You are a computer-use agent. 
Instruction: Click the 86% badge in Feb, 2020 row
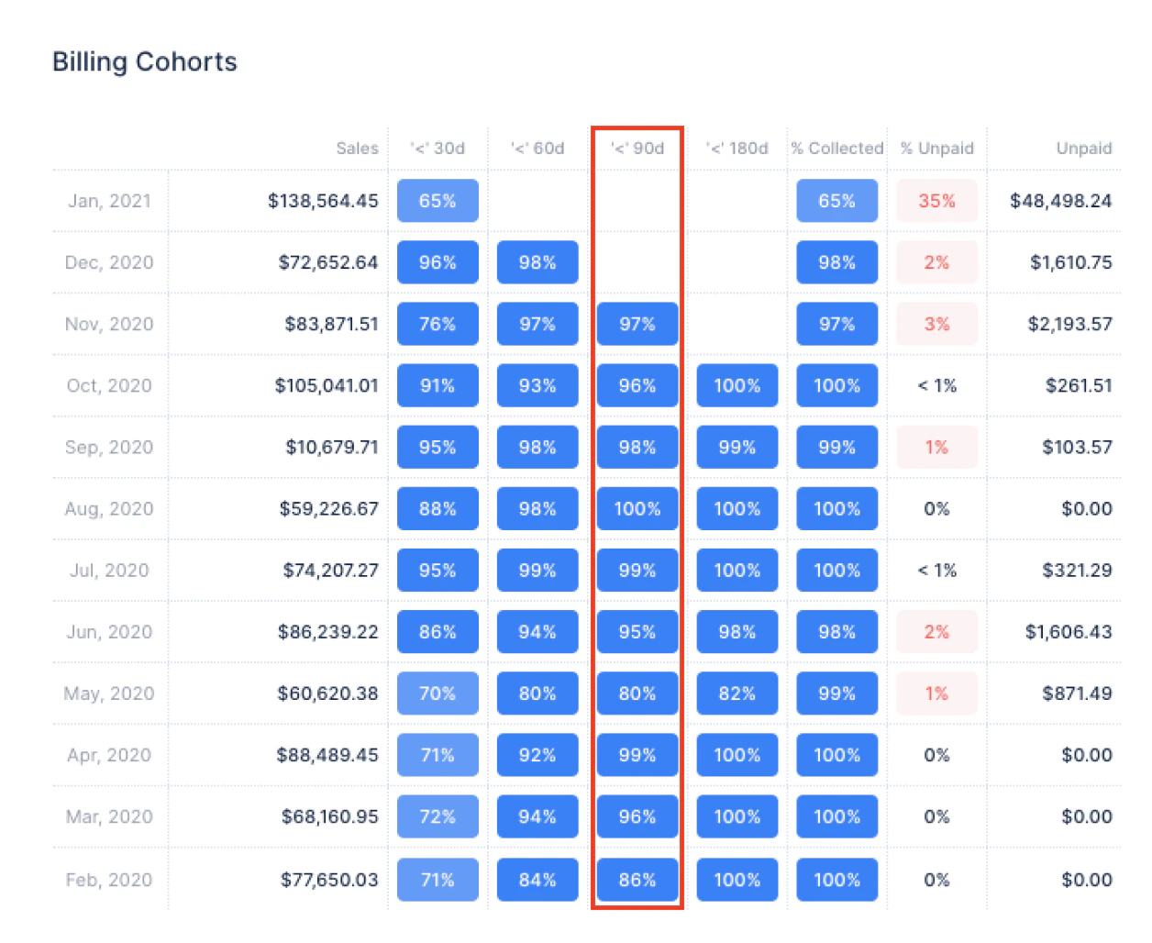[x=637, y=880]
